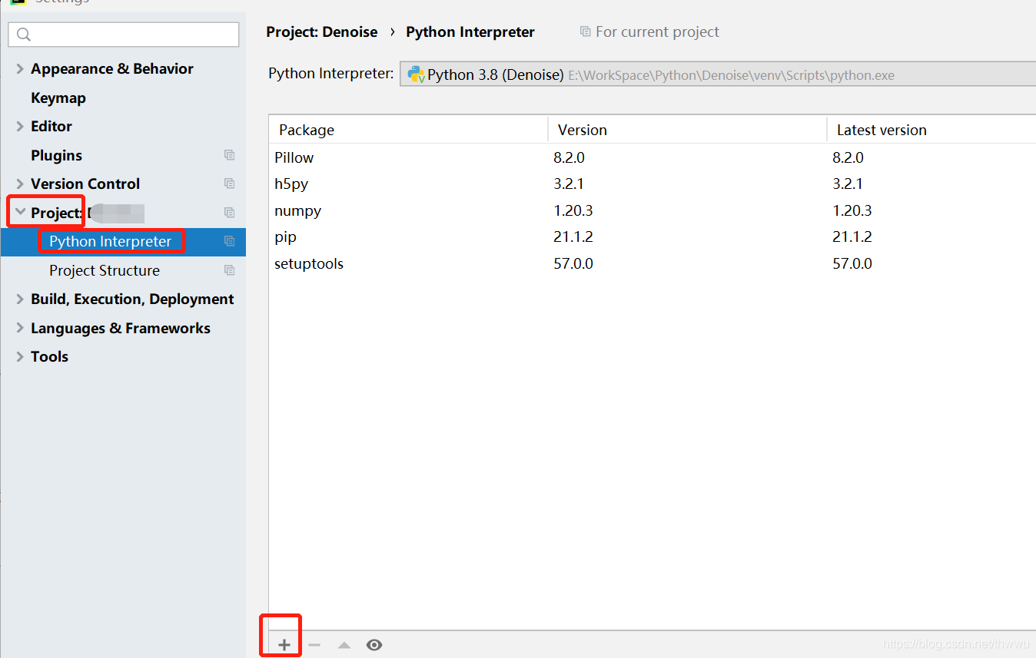Collapse the Project section
Image resolution: width=1036 pixels, height=658 pixels.
pyautogui.click(x=20, y=213)
